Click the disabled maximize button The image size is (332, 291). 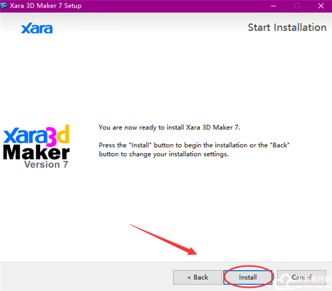tap(297, 6)
